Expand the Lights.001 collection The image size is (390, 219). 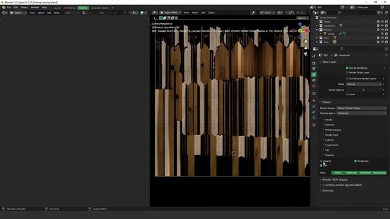tap(317, 26)
